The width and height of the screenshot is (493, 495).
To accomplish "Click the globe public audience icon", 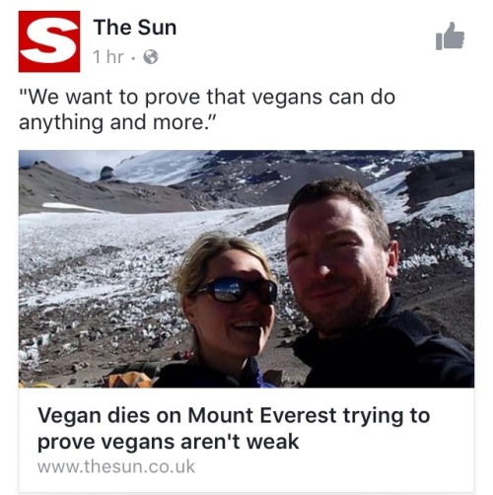I will 151,57.
